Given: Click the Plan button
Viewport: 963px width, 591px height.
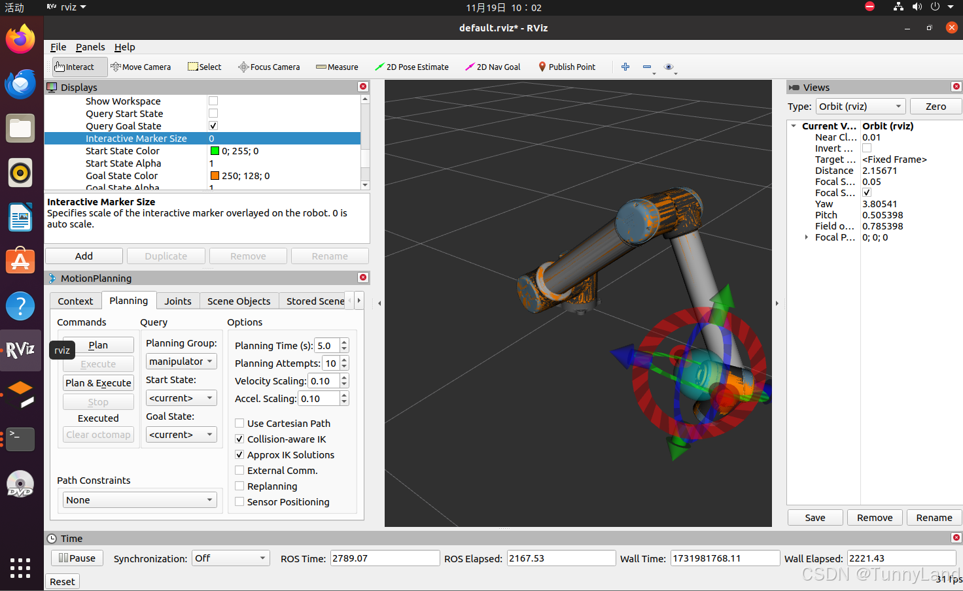Looking at the screenshot, I should tap(98, 345).
